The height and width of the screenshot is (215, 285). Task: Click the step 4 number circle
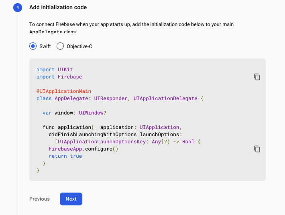point(18,8)
